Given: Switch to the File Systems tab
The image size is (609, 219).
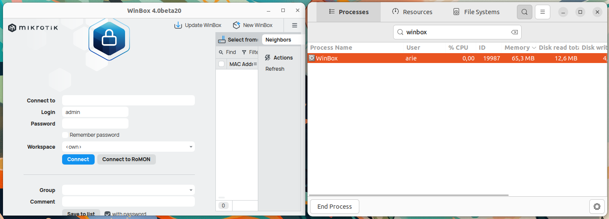Looking at the screenshot, I should tap(476, 12).
